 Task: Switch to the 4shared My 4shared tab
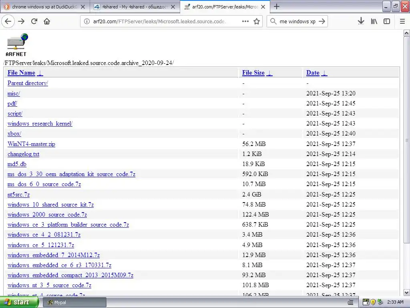(x=135, y=7)
